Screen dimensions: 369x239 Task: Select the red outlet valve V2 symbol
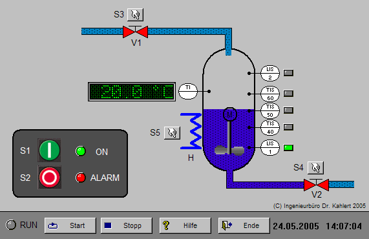(316, 185)
